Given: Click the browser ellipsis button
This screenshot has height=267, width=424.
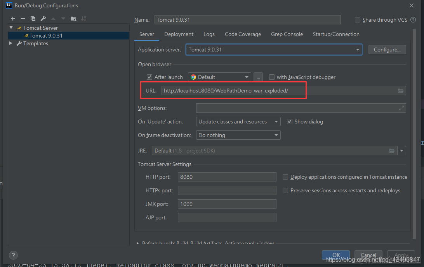Looking at the screenshot, I should click(258, 77).
